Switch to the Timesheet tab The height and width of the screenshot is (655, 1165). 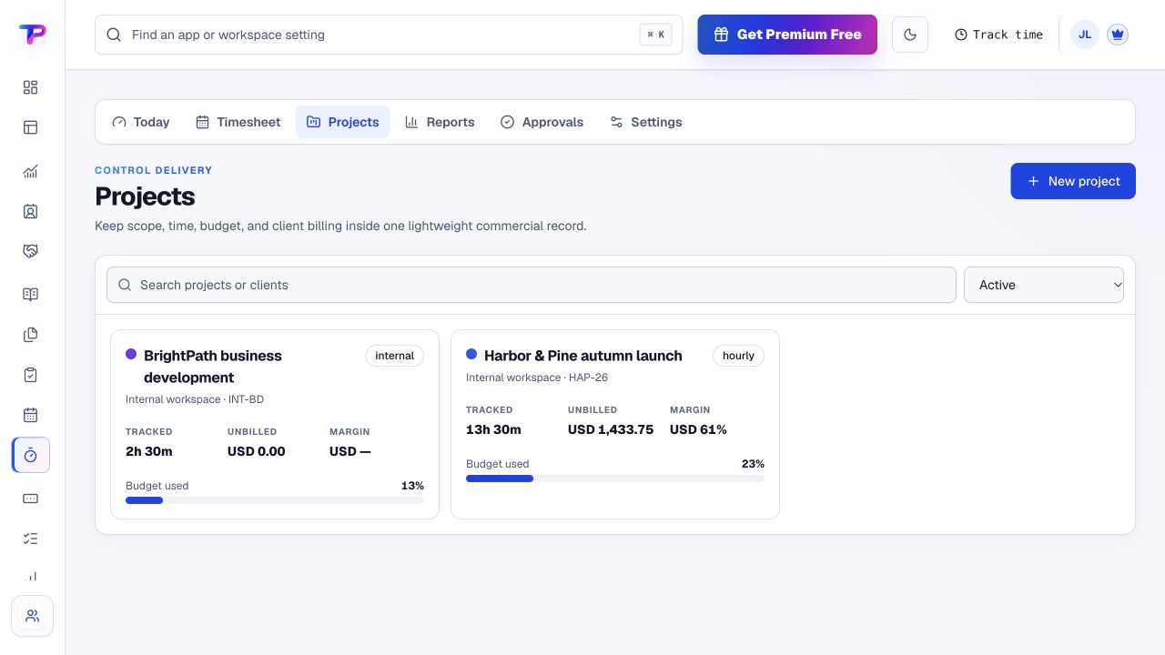tap(238, 122)
